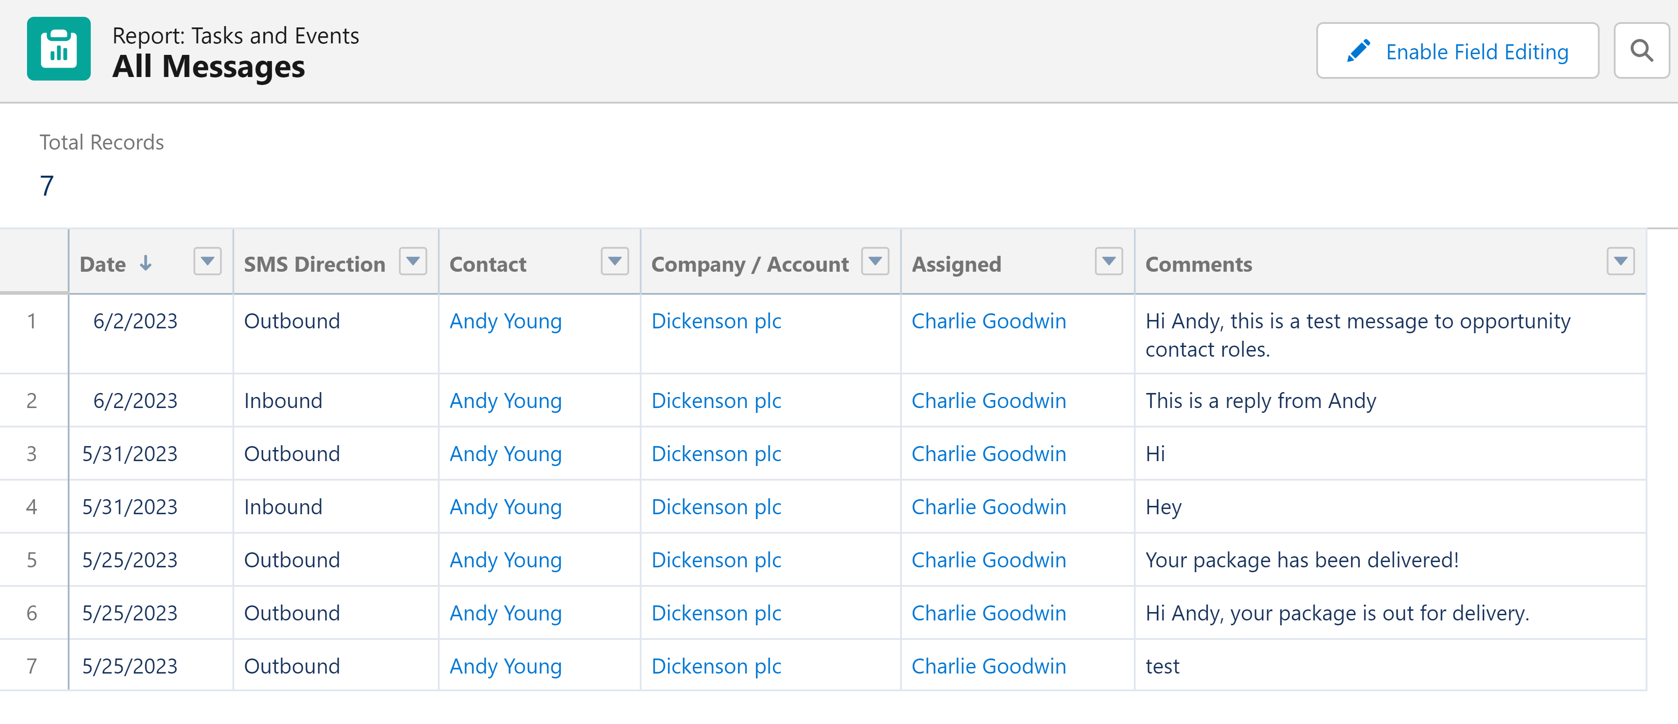The height and width of the screenshot is (724, 1678).
Task: Open Charlie Goodwin link in row 6
Action: 989,613
